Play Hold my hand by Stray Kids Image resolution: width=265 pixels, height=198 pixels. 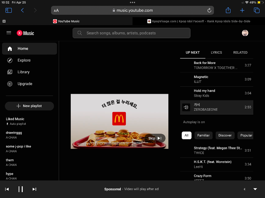tap(217, 93)
